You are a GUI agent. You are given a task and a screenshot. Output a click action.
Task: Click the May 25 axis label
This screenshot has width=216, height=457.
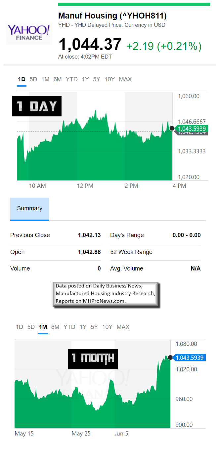point(81,434)
